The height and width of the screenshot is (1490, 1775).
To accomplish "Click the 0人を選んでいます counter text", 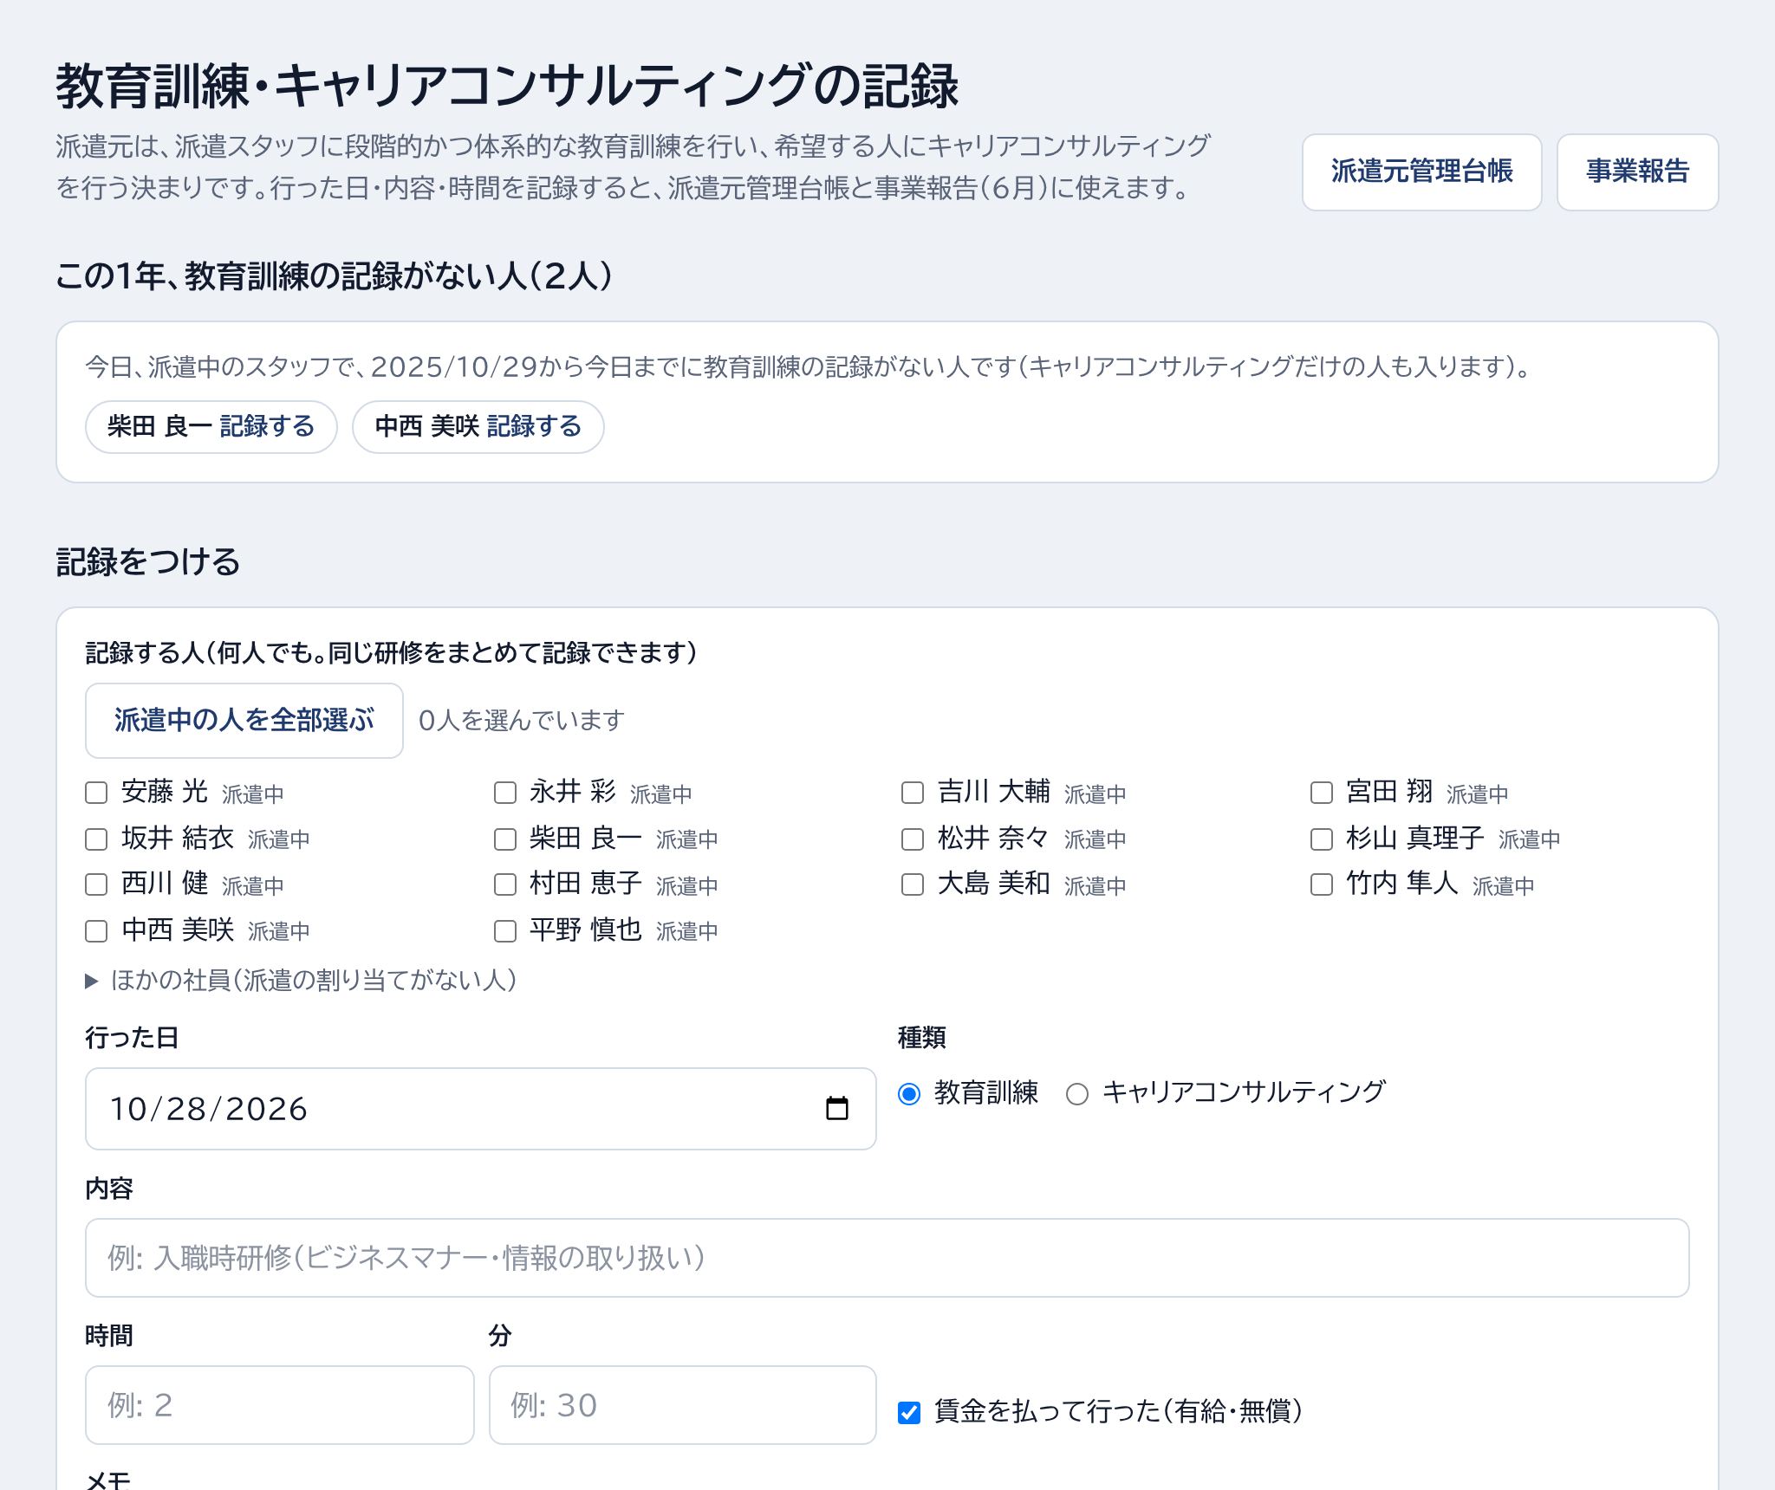I will 522,720.
